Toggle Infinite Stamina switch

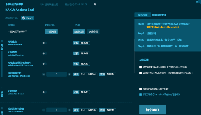(x=45, y=53)
